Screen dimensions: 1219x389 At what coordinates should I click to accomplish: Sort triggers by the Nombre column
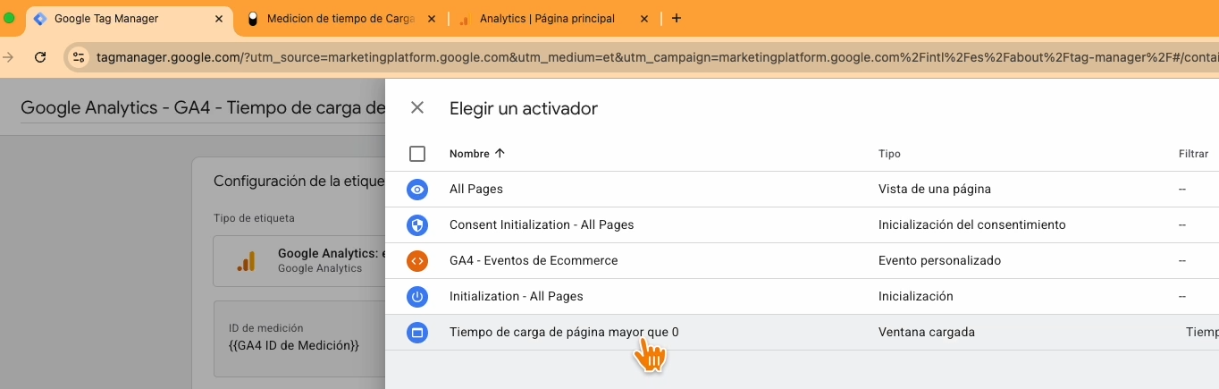point(477,154)
